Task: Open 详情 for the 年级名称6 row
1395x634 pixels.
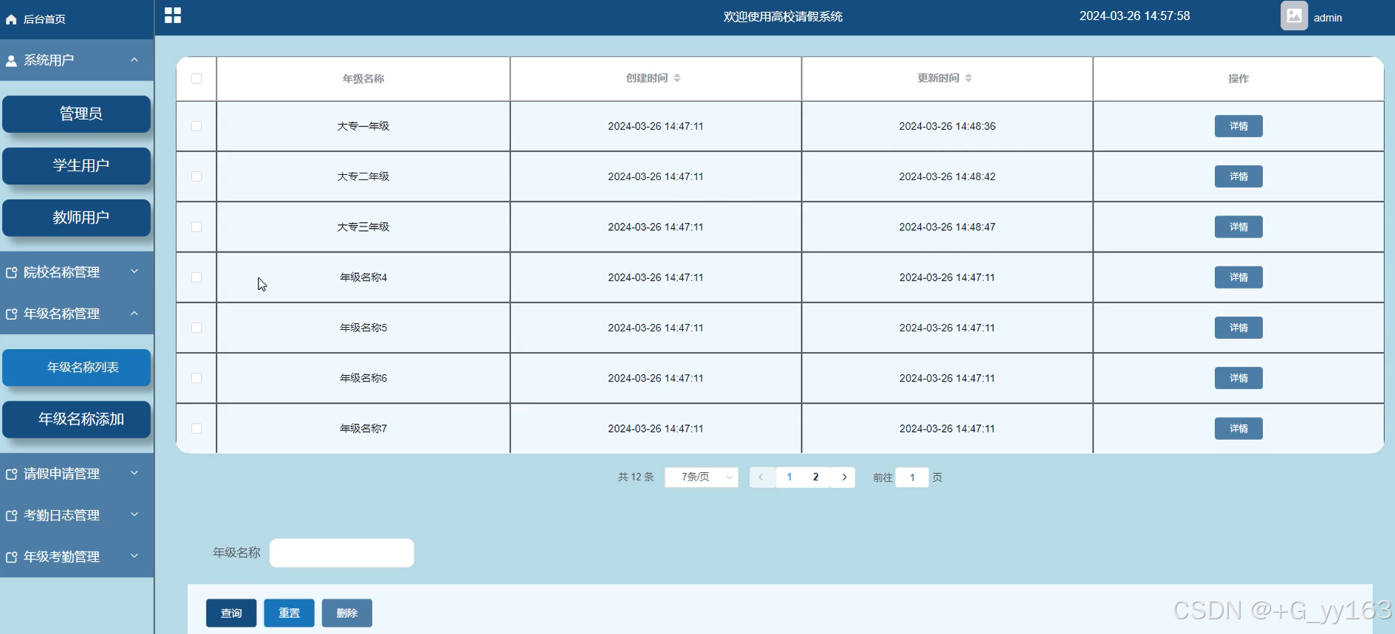Action: click(1238, 378)
